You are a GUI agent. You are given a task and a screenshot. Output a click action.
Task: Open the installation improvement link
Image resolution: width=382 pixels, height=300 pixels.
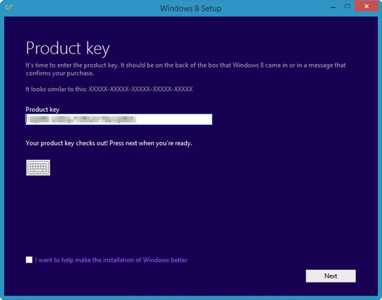(111, 260)
